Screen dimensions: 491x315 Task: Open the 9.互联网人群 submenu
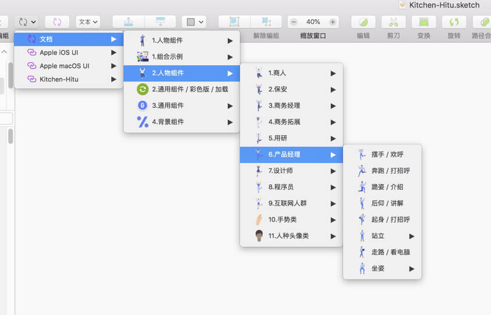point(292,203)
